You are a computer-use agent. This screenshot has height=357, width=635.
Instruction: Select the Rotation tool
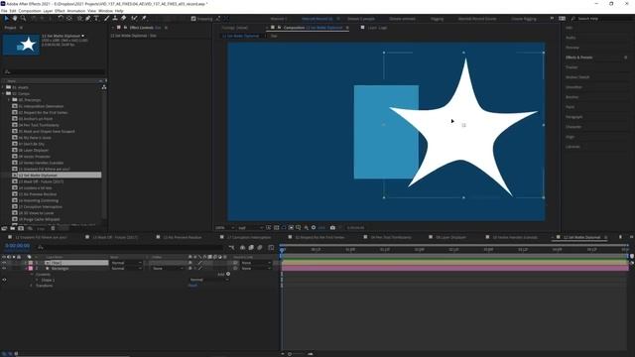point(61,19)
